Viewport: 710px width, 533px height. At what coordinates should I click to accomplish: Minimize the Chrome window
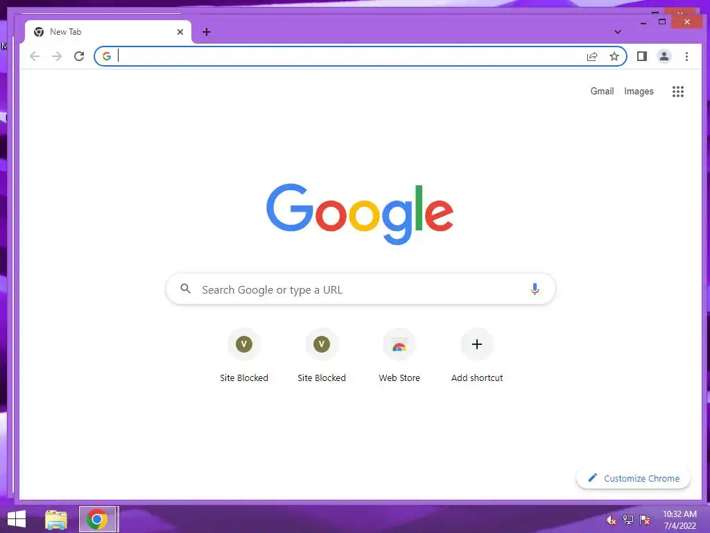click(x=643, y=22)
